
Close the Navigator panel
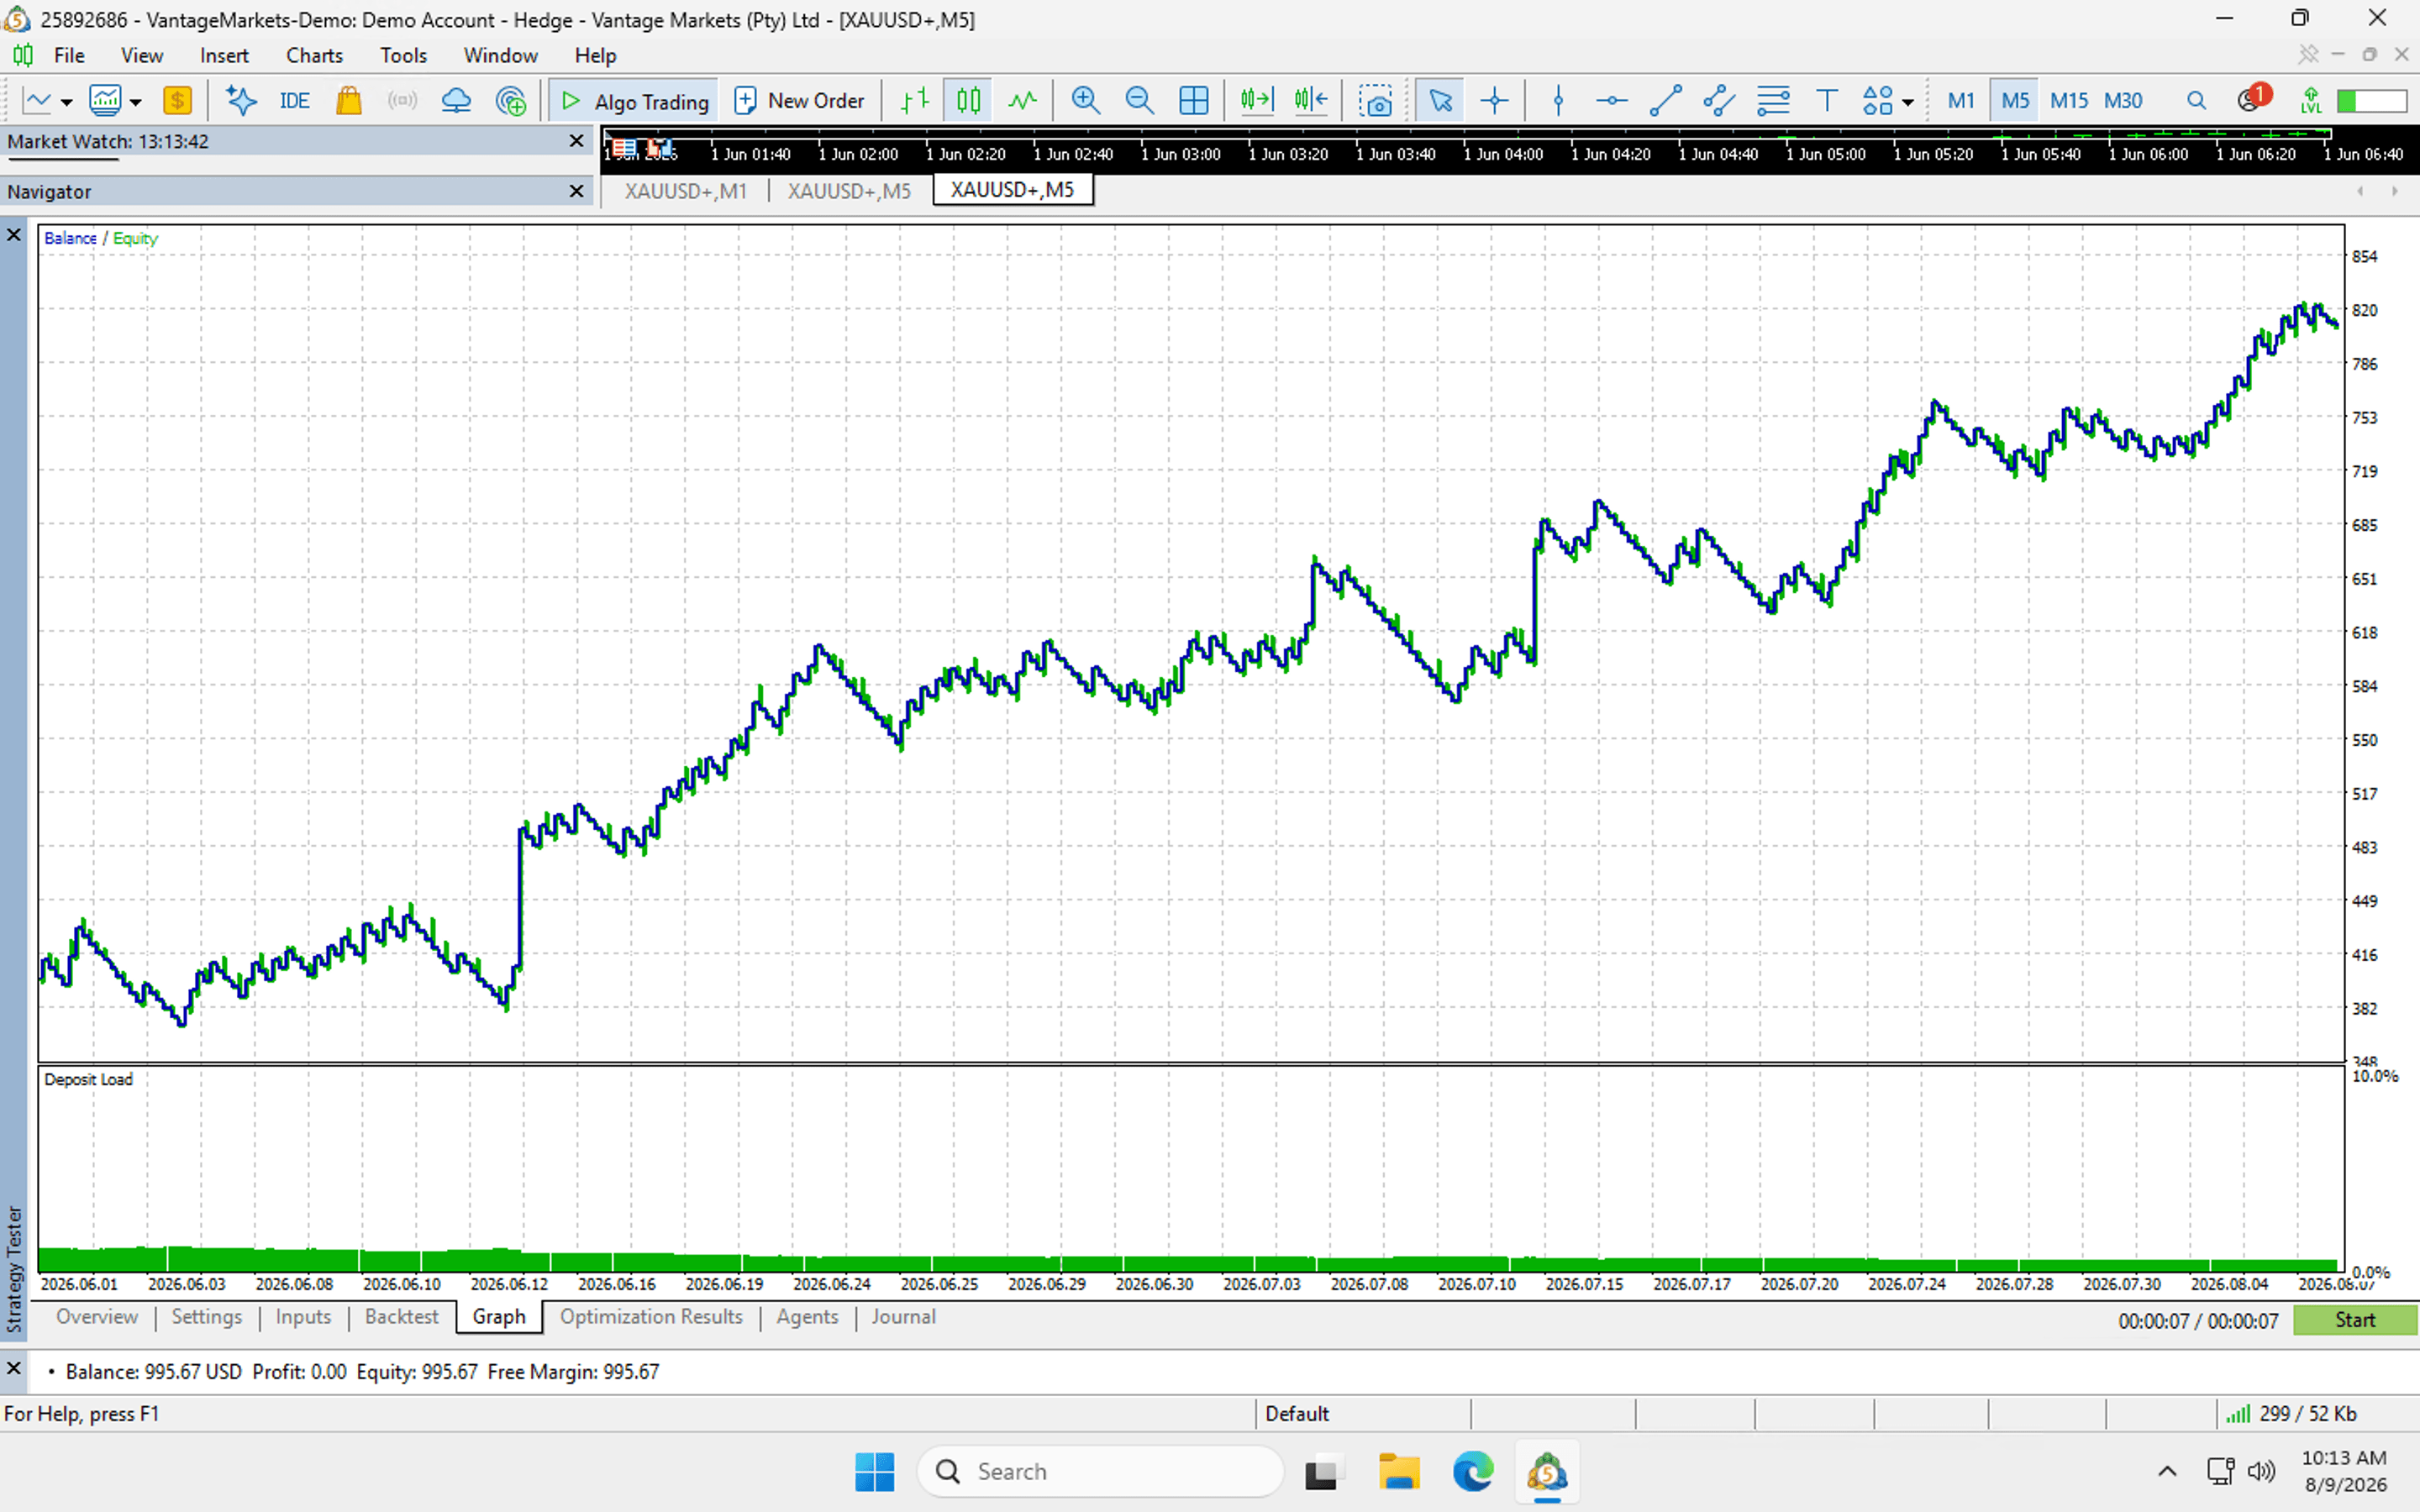576,191
